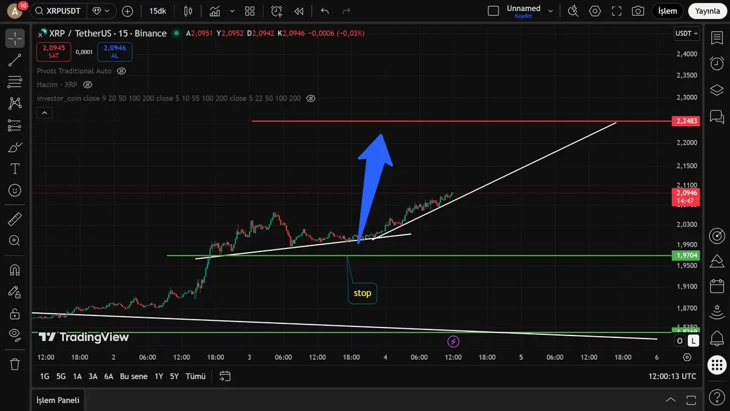Toggle lock all drawing tools
Image resolution: width=730 pixels, height=411 pixels.
click(x=15, y=314)
